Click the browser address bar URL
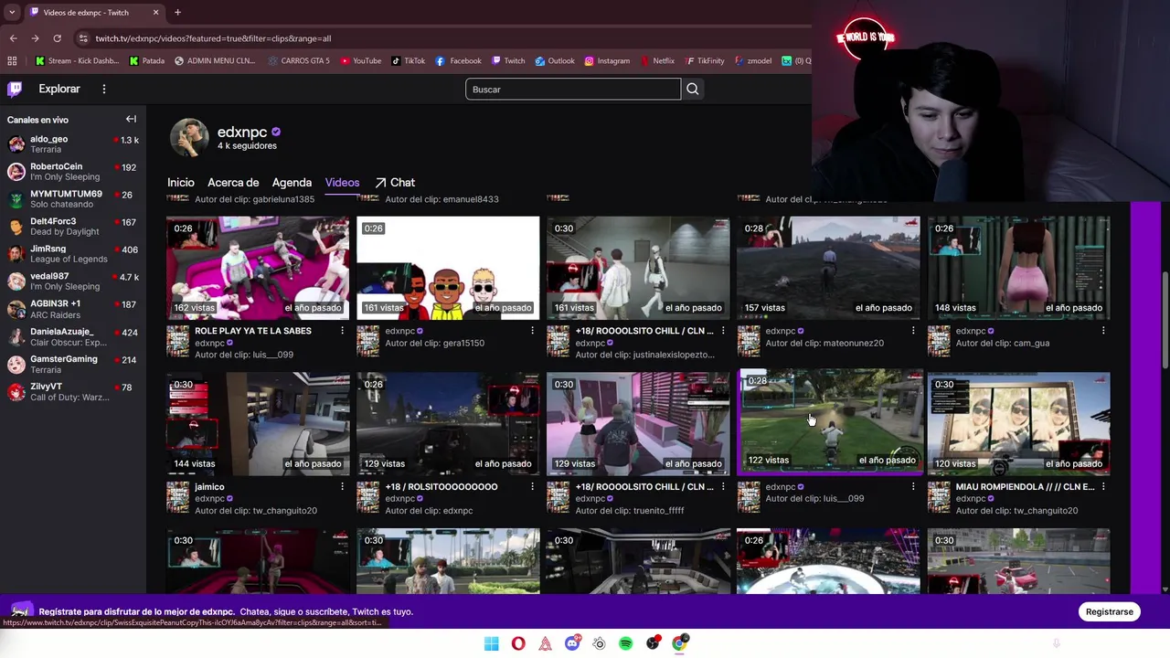 pos(213,38)
